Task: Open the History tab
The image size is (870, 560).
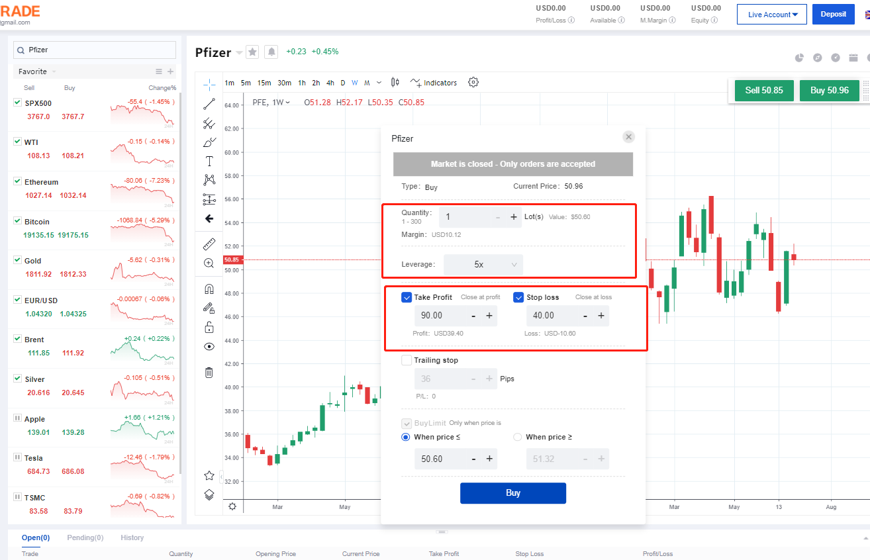Action: [132, 537]
